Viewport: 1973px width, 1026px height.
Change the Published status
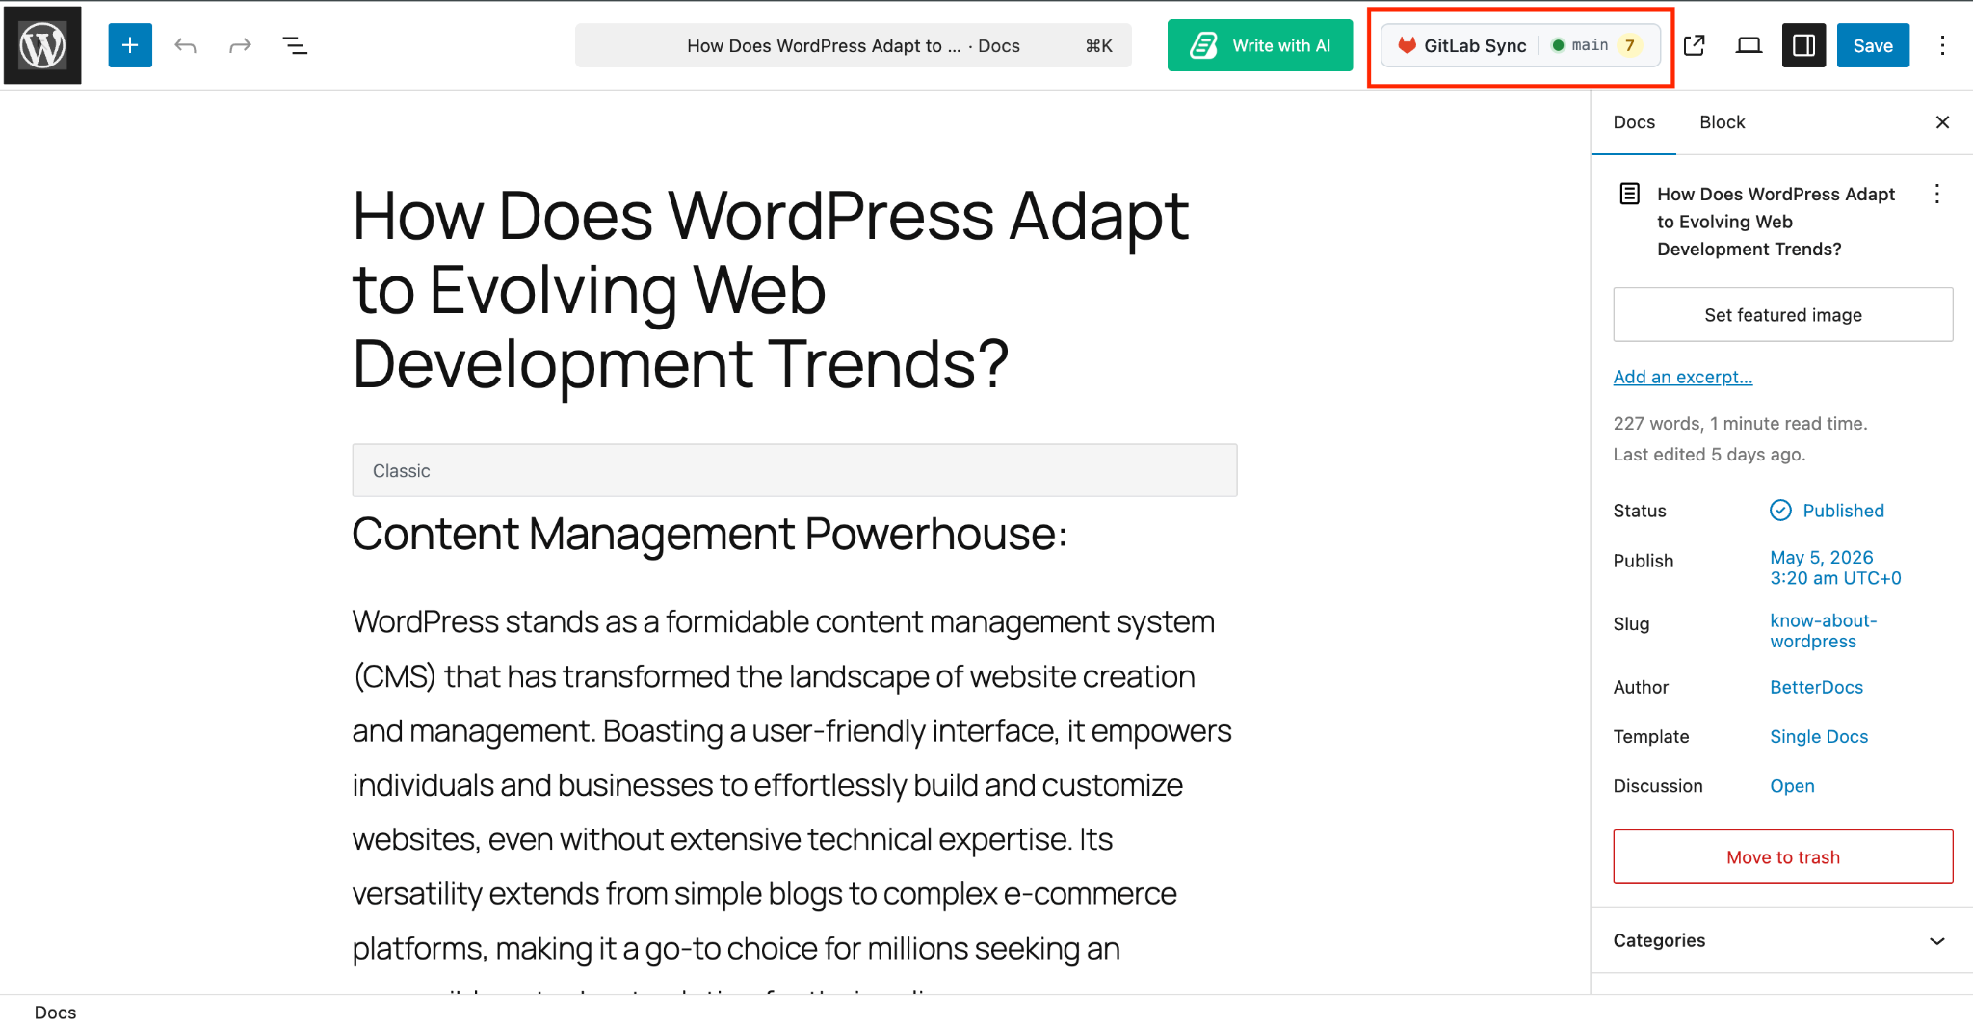[1827, 511]
